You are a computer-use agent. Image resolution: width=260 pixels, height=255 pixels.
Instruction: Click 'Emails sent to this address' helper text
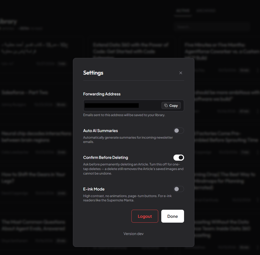pyautogui.click(x=124, y=115)
